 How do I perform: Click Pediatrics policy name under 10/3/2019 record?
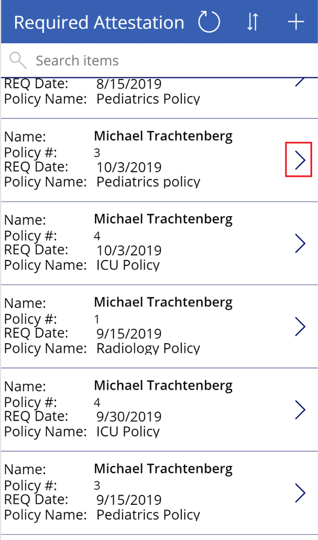tap(148, 182)
